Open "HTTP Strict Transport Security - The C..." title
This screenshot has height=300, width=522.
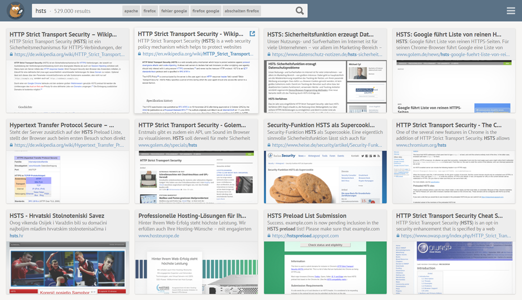pos(449,125)
